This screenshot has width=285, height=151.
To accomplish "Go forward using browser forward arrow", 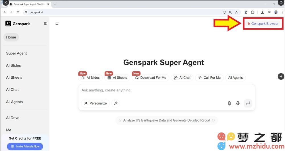I will pyautogui.click(x=11, y=12).
